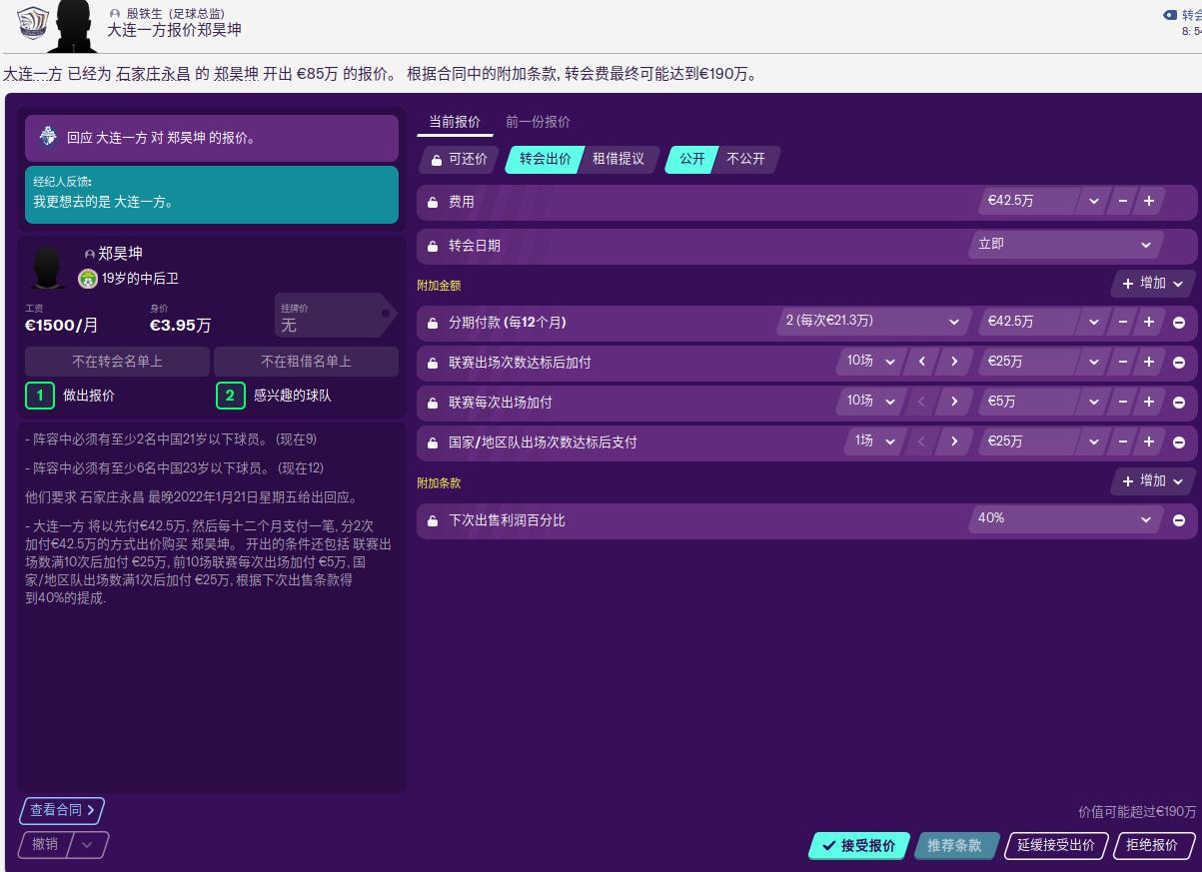Click the lock icon next to 费用
1202x872 pixels.
433,201
